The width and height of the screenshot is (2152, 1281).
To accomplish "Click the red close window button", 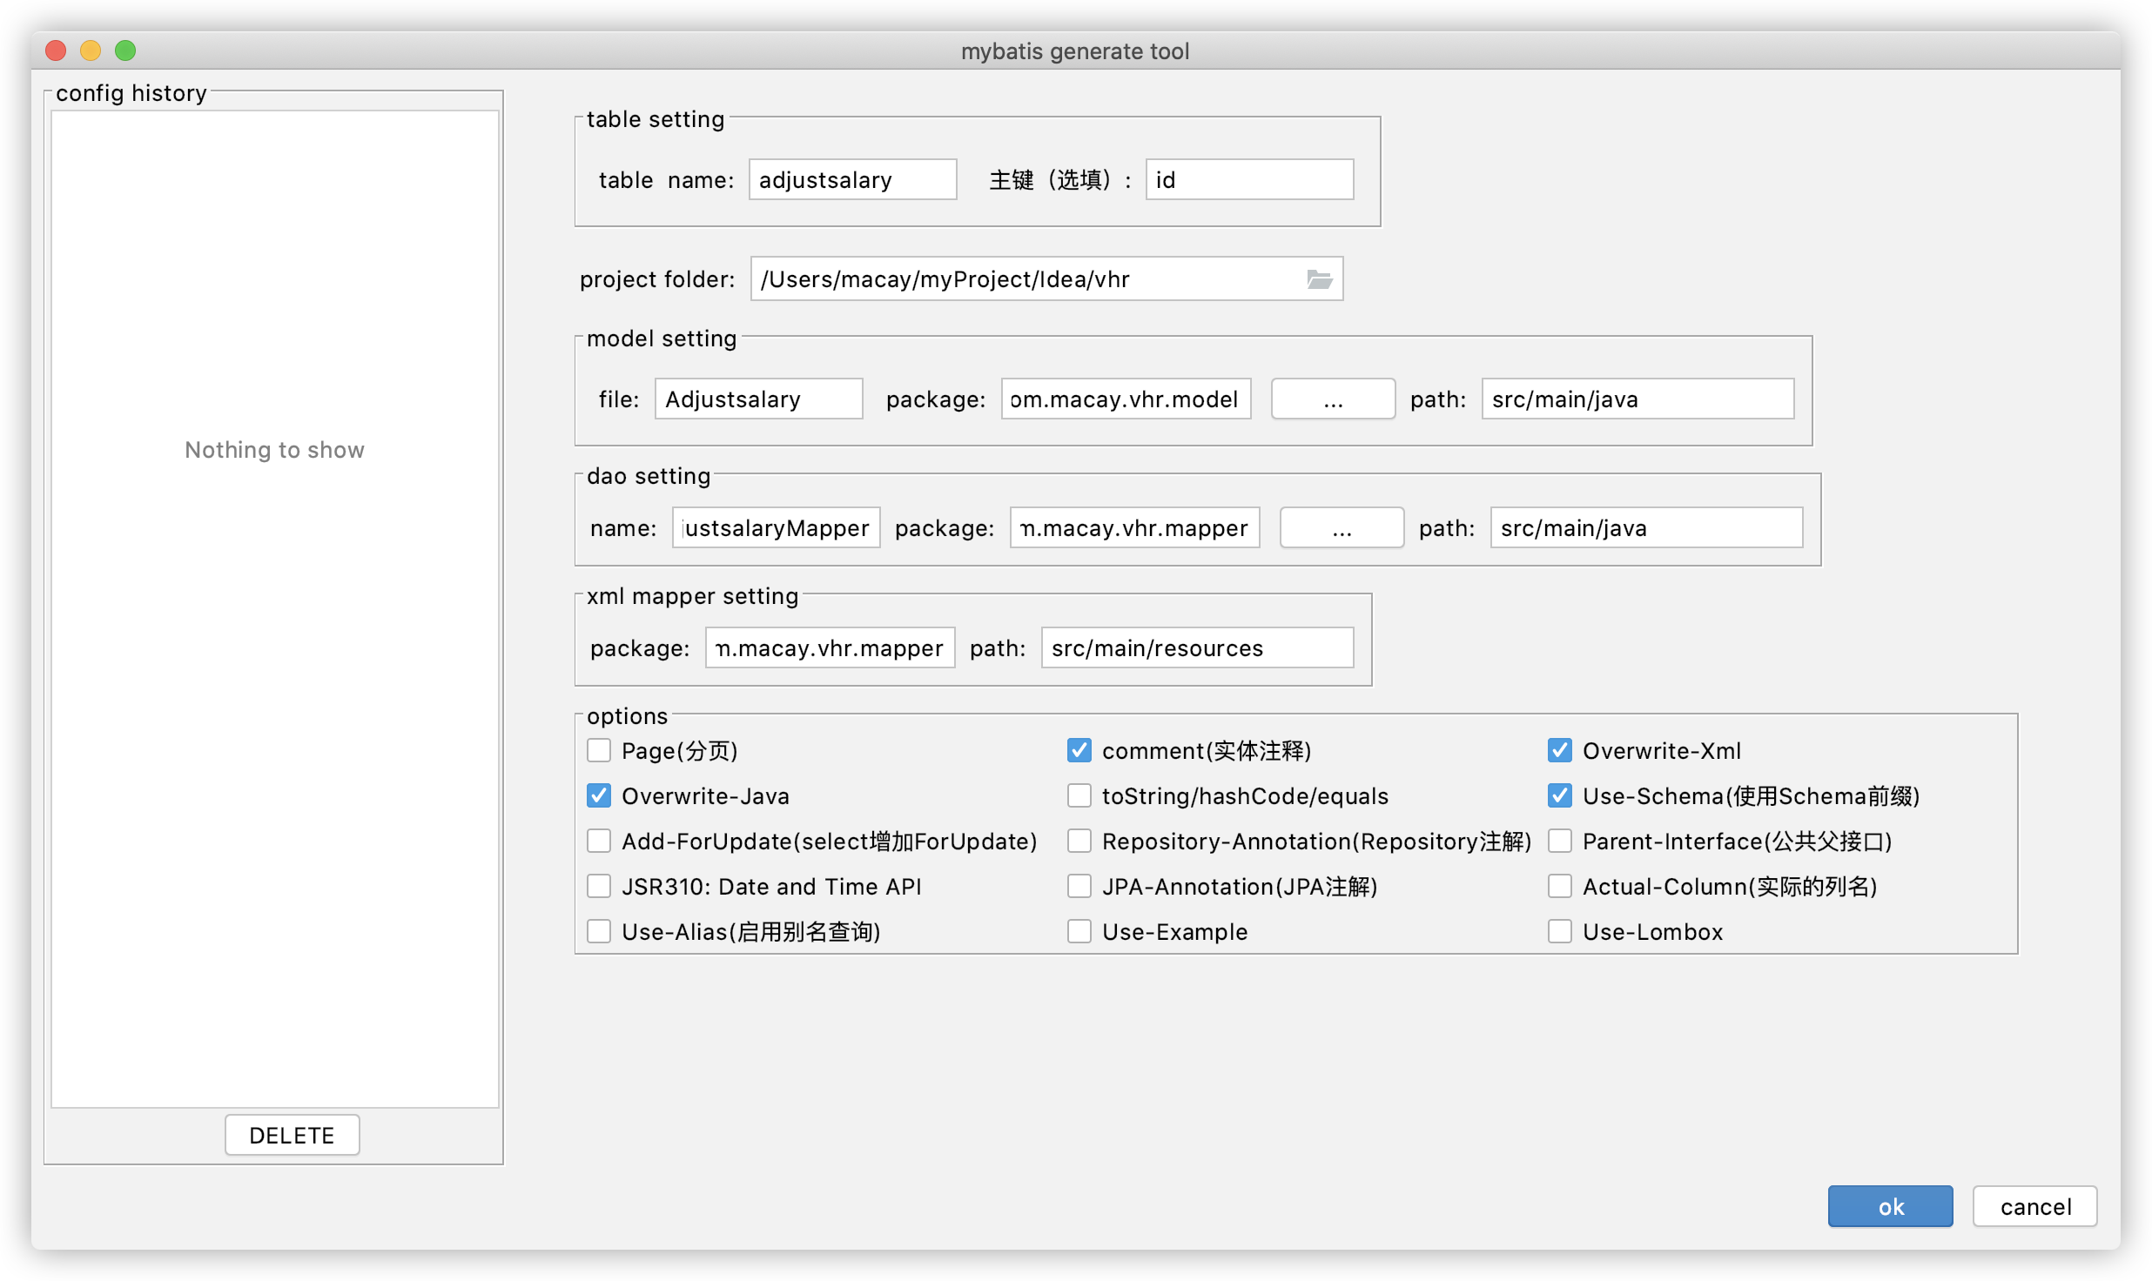I will (x=57, y=50).
